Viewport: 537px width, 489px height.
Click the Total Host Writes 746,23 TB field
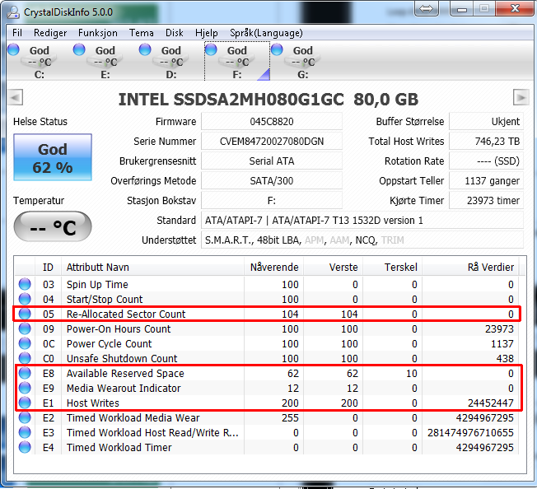coord(486,142)
